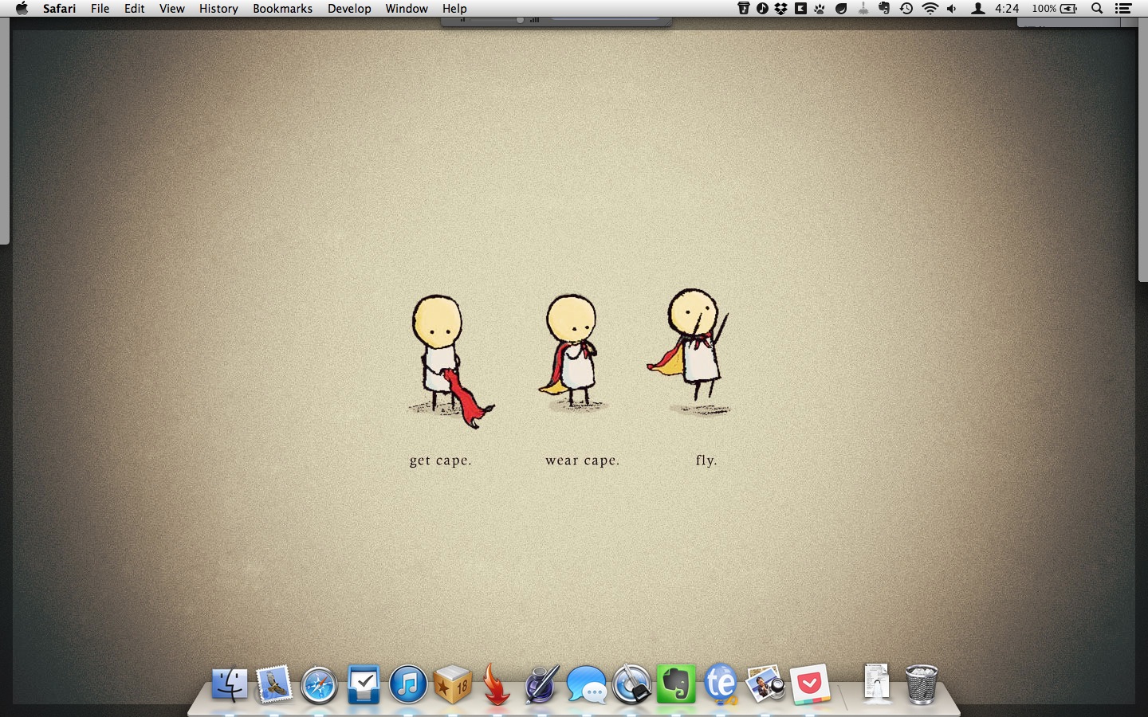This screenshot has width=1148, height=717.
Task: Open Messages speech bubbles in Dock
Action: tap(587, 684)
